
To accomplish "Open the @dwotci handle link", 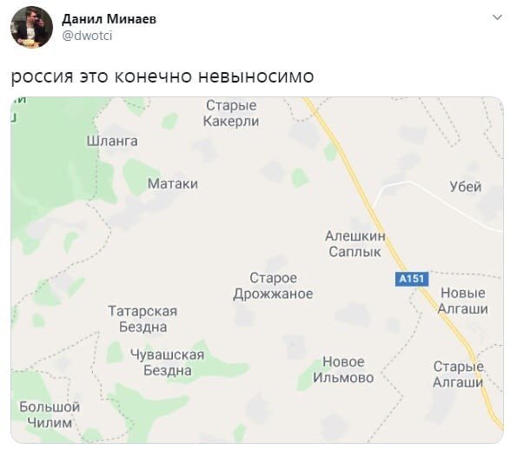I will pyautogui.click(x=87, y=35).
